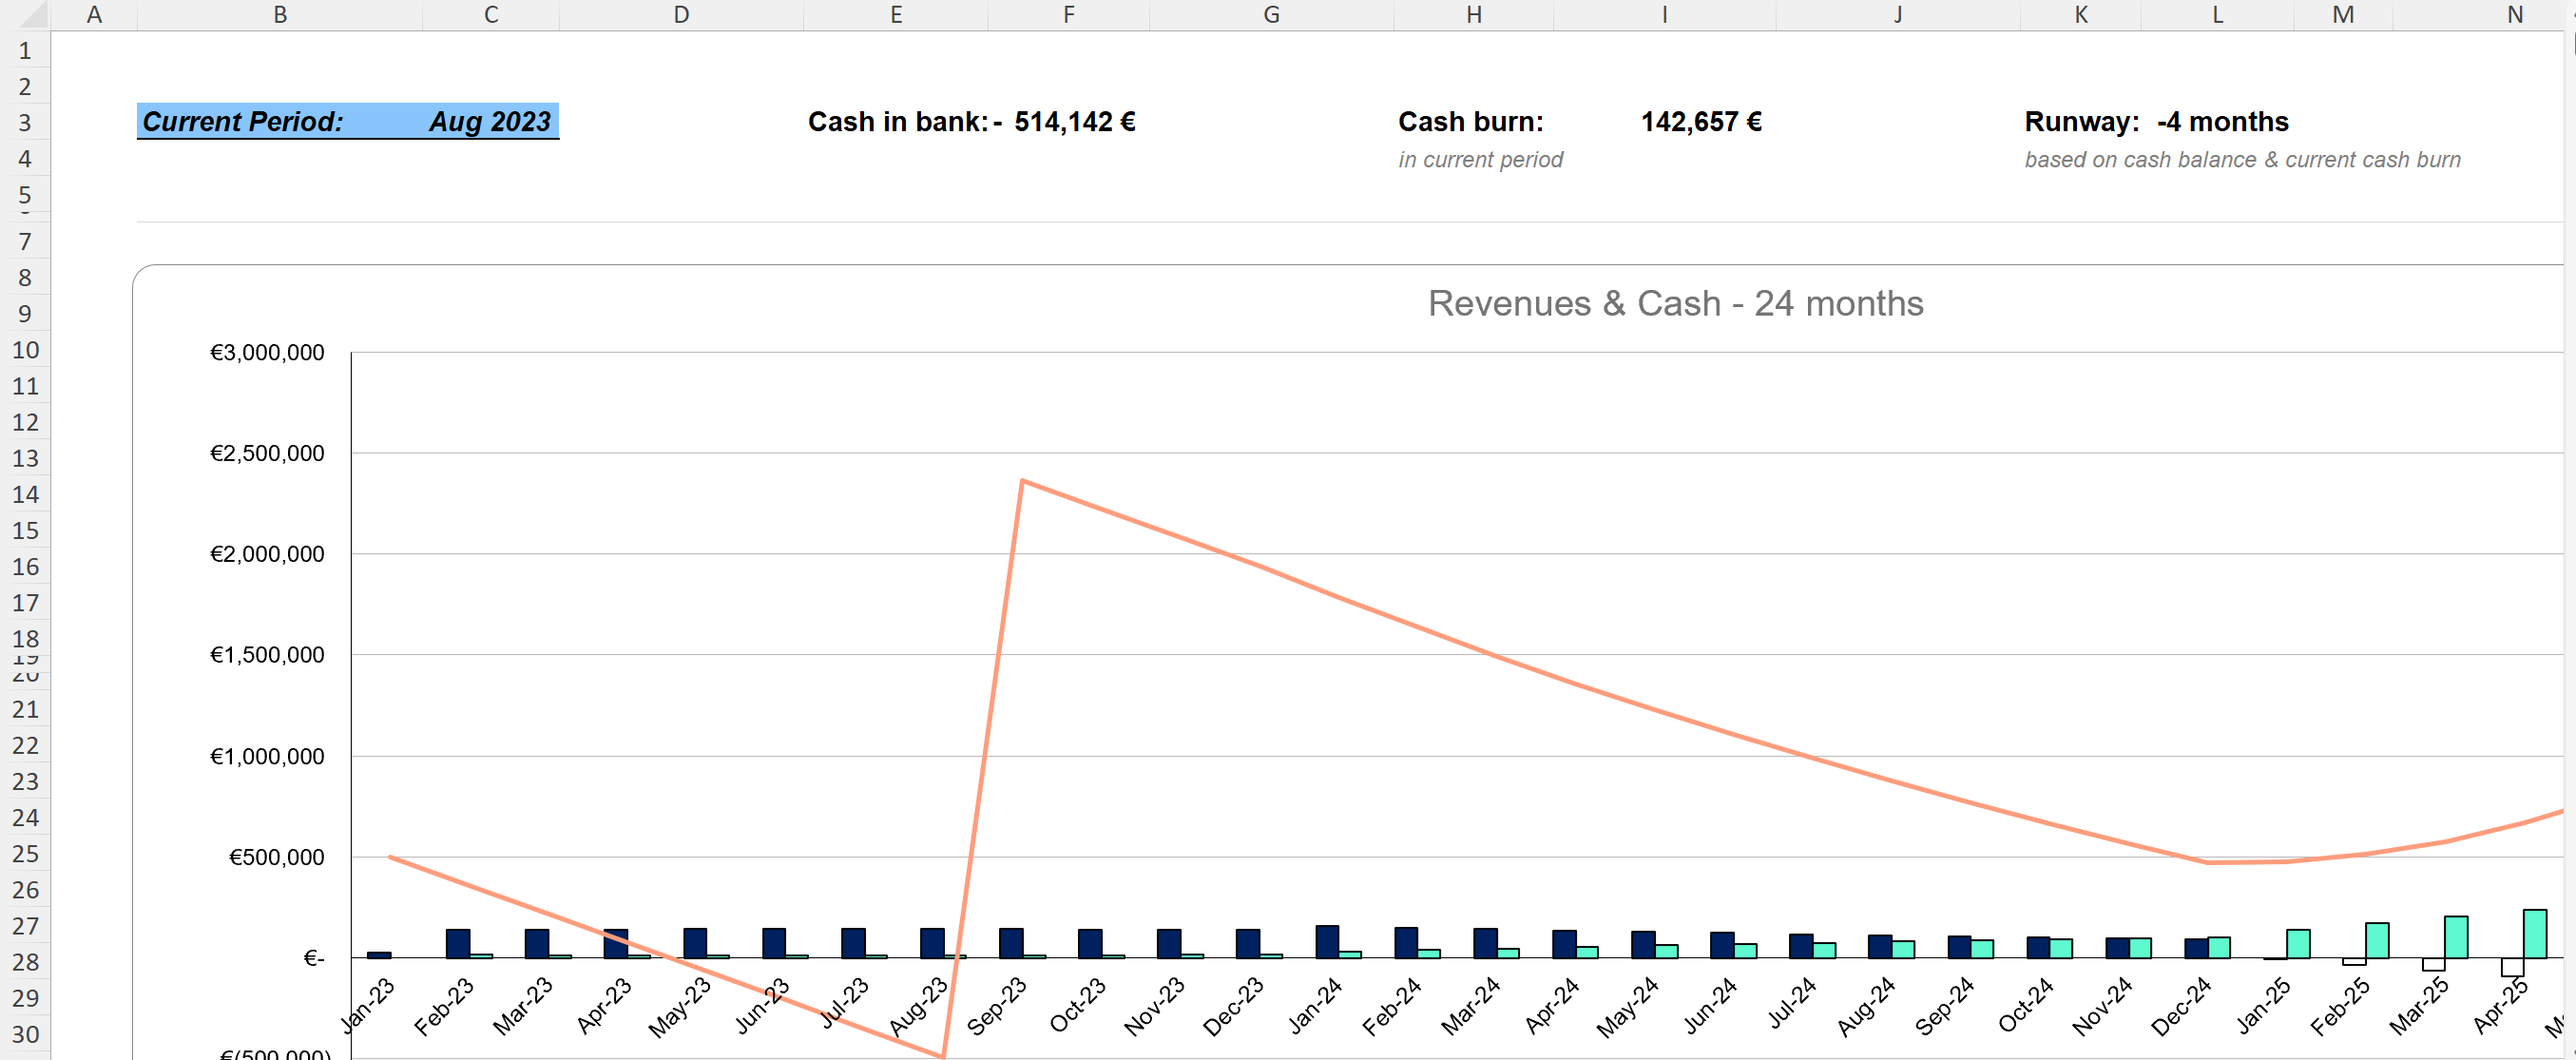
Task: Click the Mar-25 axis label
Action: (2418, 1005)
